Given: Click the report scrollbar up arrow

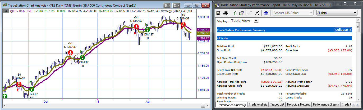Looking at the screenshot, I should coord(358,20).
